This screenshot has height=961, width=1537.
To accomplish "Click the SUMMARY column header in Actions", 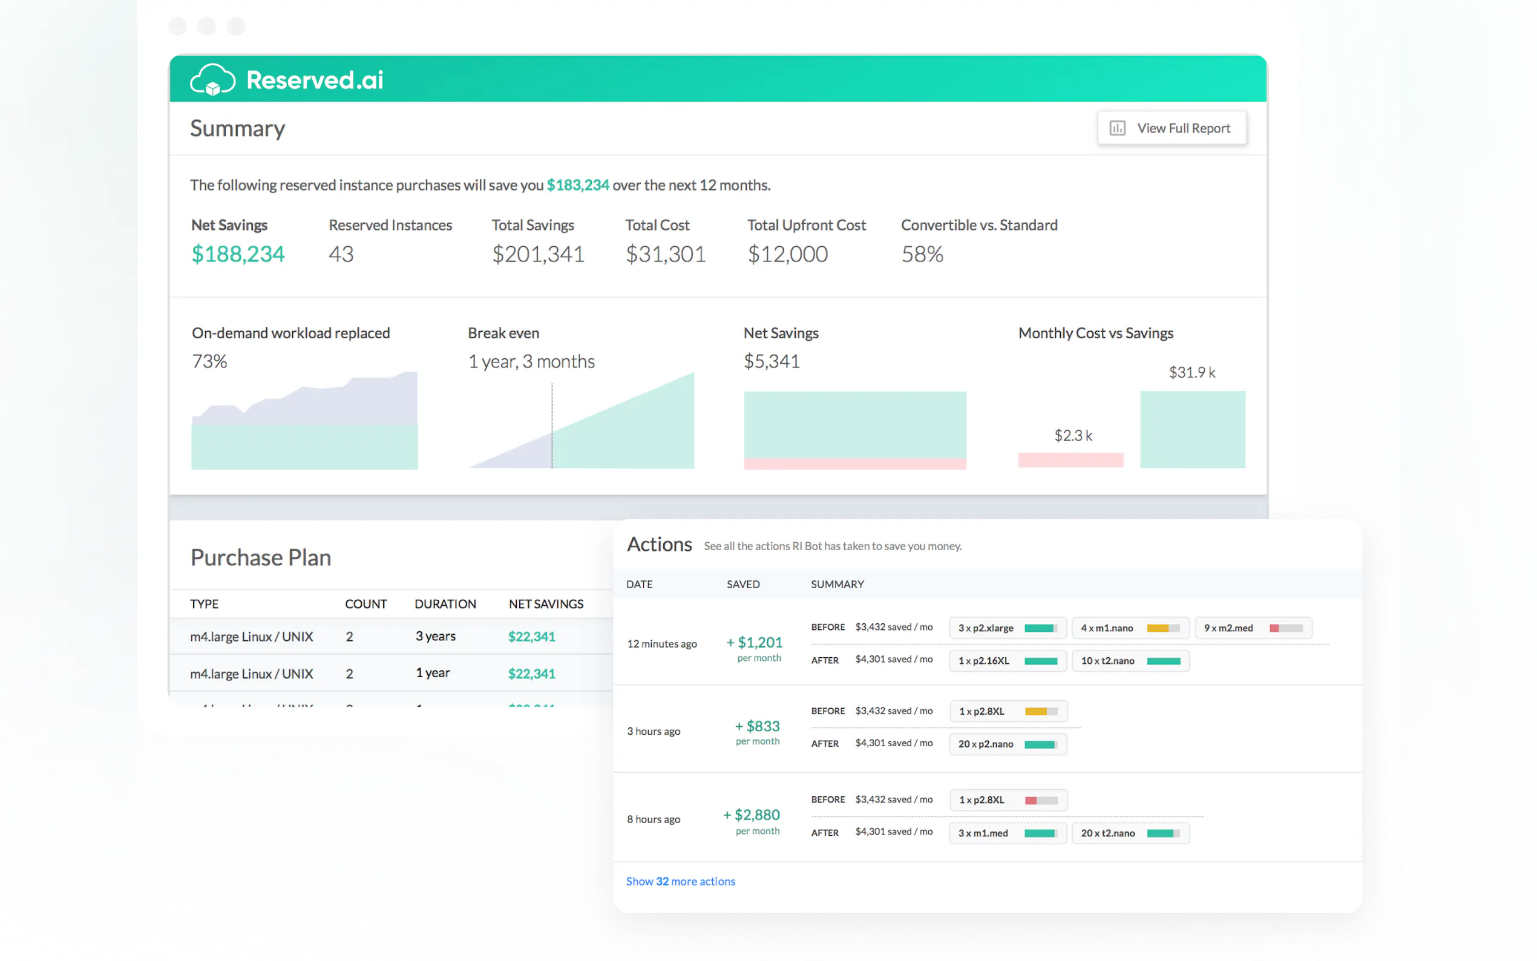I will coord(837,584).
